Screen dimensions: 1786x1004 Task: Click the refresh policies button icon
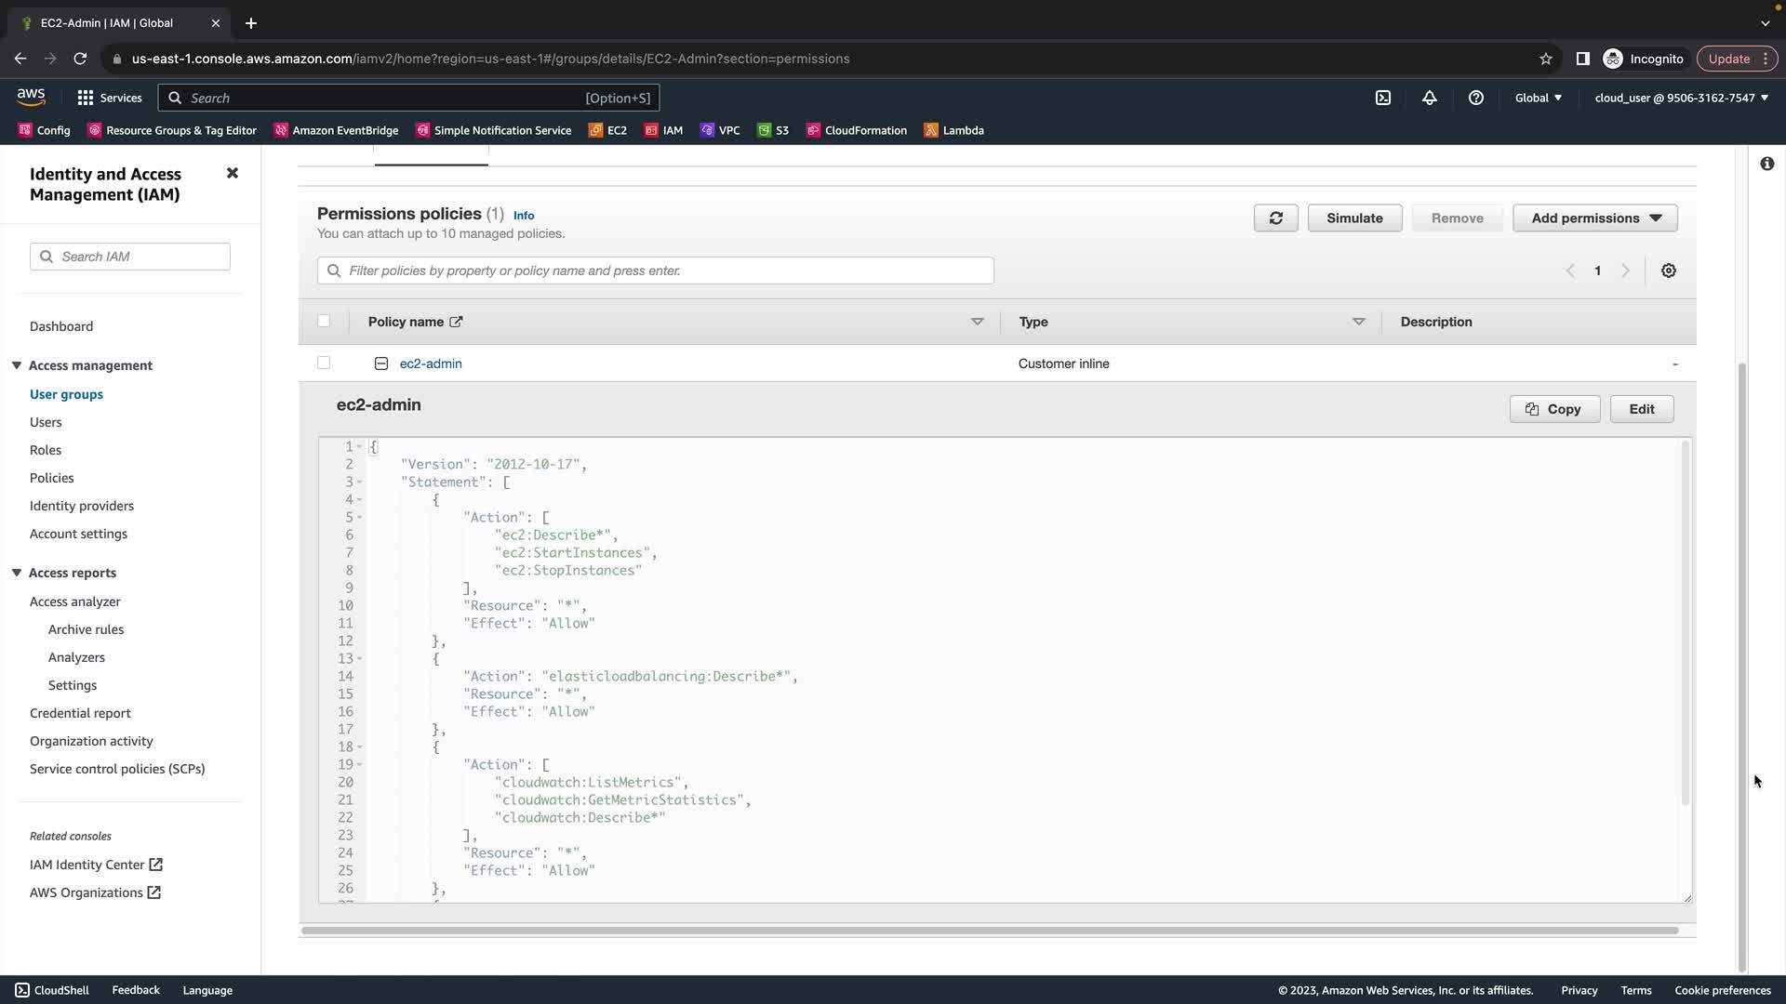point(1275,218)
